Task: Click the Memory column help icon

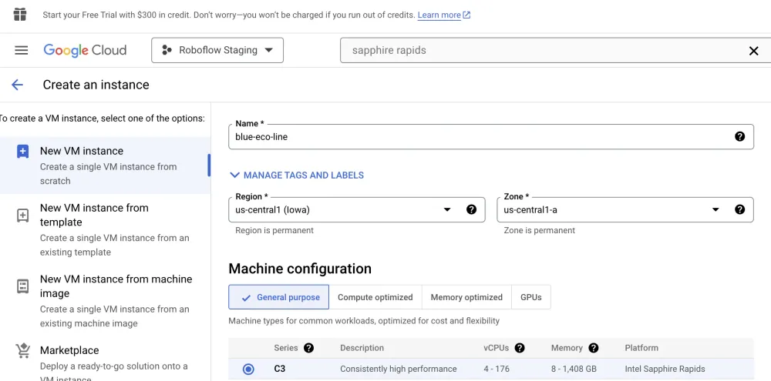Action: click(x=594, y=348)
